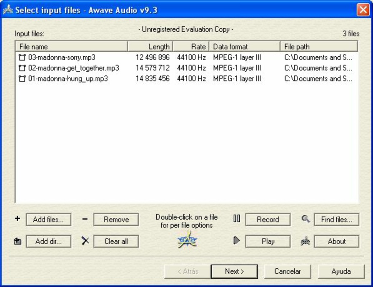
Task: Sort by File path column header
Action: click(319, 47)
